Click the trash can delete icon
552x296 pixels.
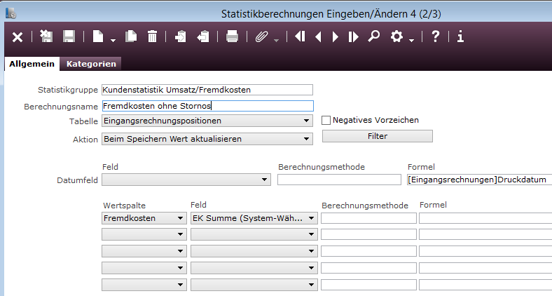tap(152, 37)
